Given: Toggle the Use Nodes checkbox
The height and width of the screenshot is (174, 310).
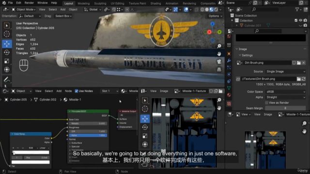Looking at the screenshot, I should click(77, 91).
